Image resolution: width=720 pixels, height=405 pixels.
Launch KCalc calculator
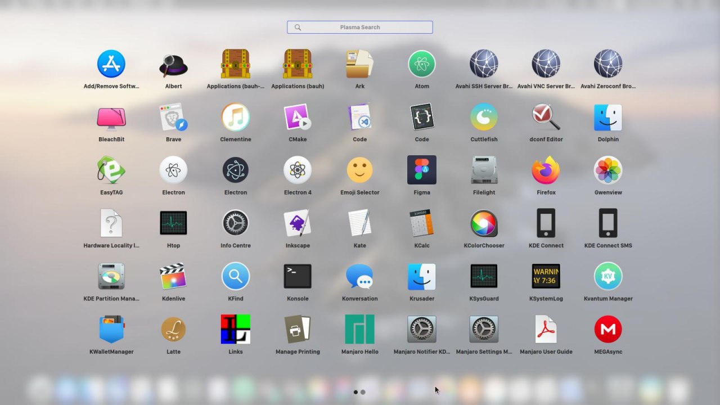pos(422,223)
